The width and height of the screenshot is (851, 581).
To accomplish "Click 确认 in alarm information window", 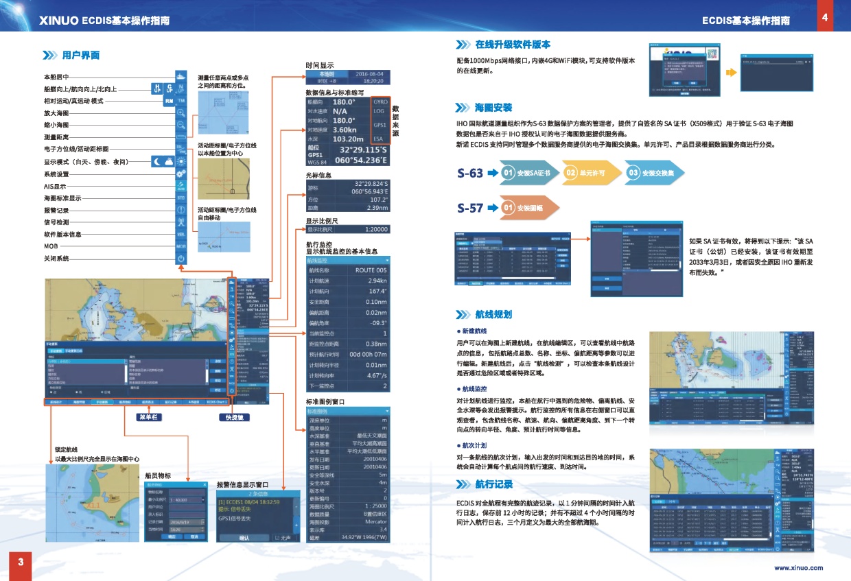I will tap(244, 538).
